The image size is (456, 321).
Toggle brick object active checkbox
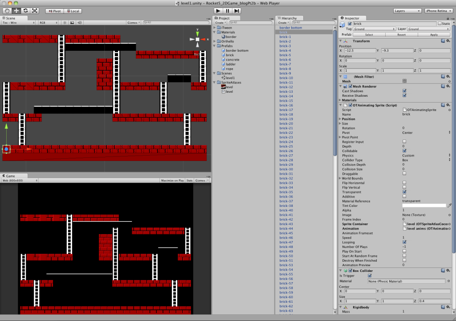pos(350,24)
